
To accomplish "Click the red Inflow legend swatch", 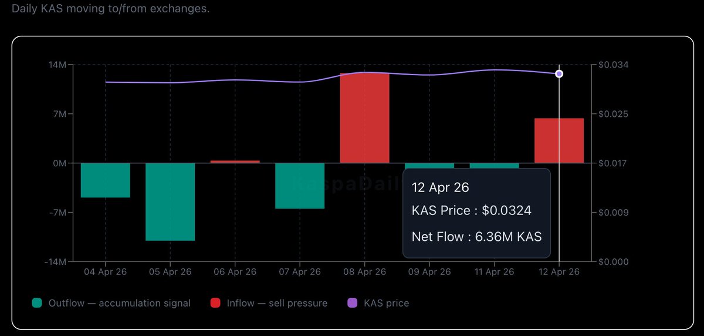I will coord(215,303).
